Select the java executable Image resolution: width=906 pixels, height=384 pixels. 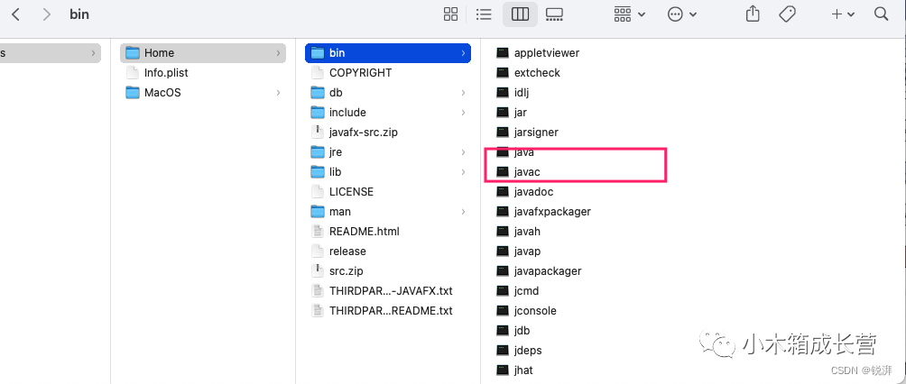[515, 152]
